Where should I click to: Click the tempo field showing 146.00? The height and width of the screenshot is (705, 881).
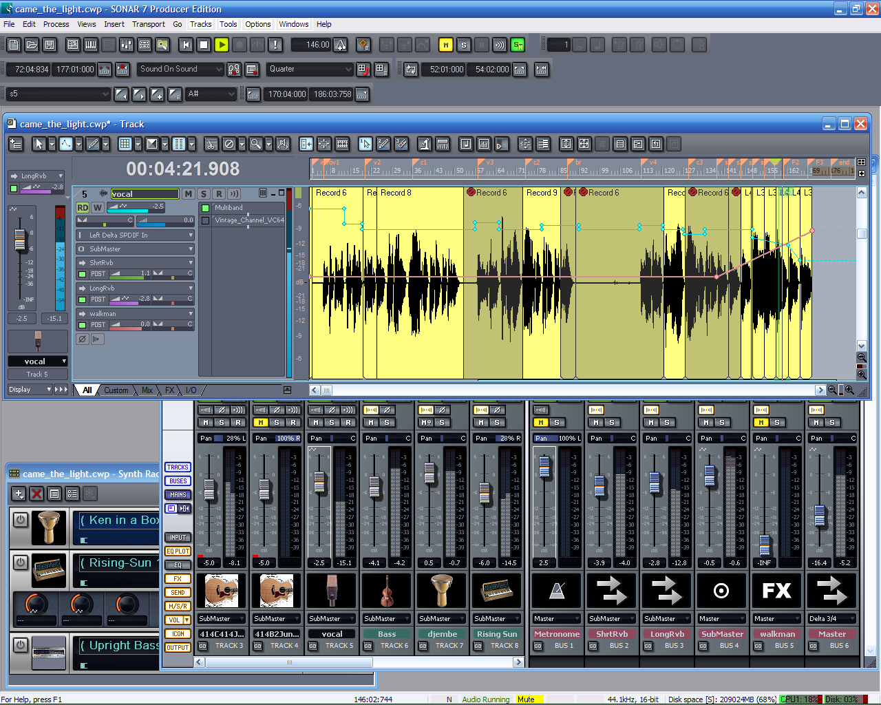311,45
